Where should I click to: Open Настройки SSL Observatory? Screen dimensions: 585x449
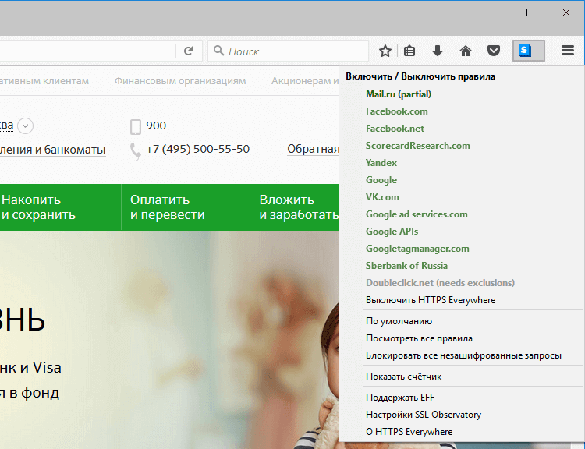tap(423, 415)
